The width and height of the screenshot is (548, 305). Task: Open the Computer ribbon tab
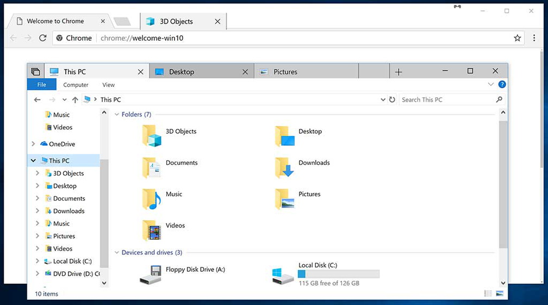[76, 85]
